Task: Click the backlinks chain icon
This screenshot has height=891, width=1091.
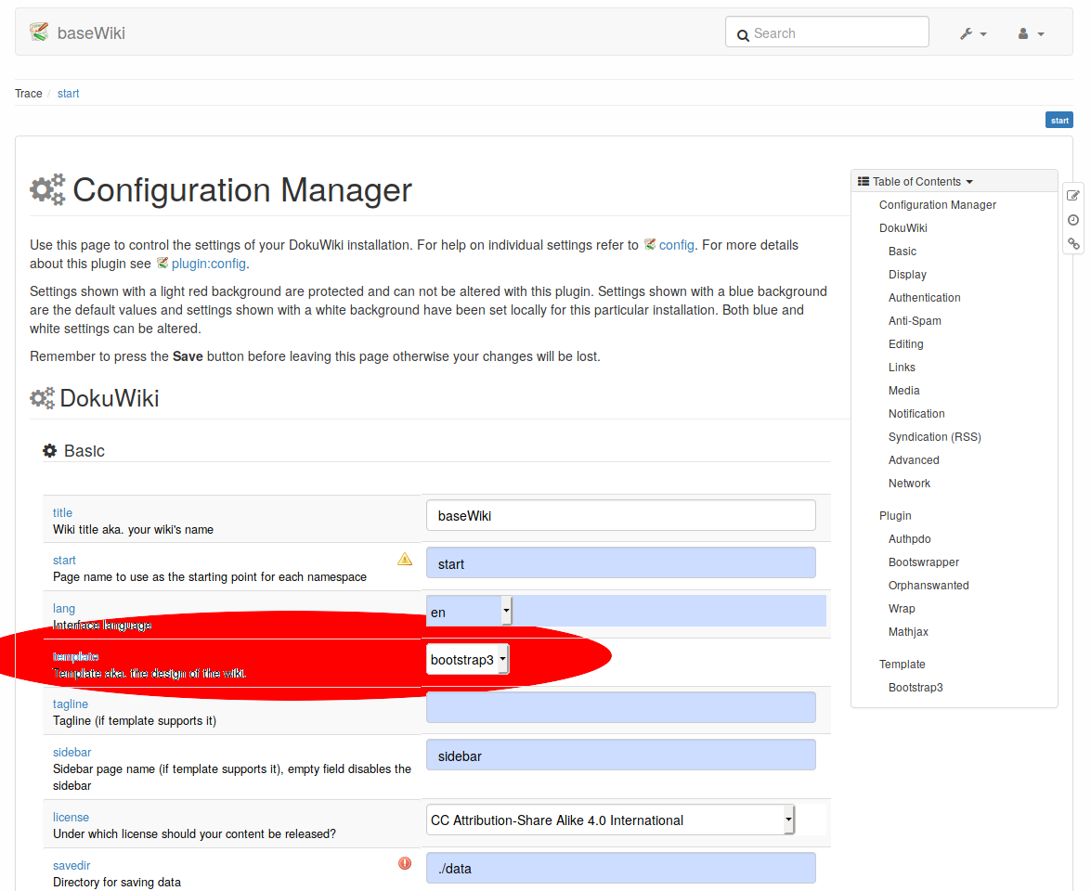Action: 1073,244
